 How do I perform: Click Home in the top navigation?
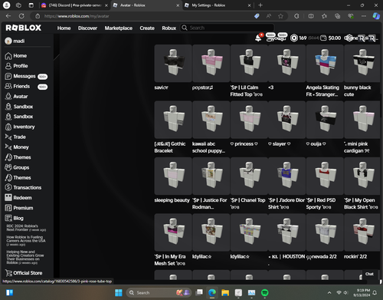[x=64, y=28]
